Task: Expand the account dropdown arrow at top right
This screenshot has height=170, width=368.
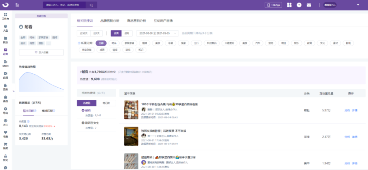Action: pos(358,5)
